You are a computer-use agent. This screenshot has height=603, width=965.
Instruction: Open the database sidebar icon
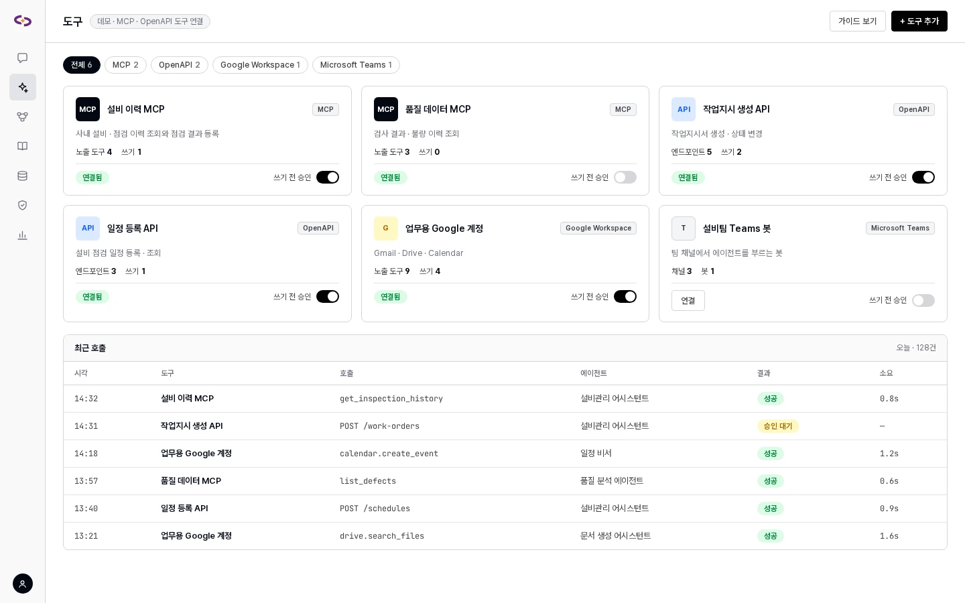point(23,176)
